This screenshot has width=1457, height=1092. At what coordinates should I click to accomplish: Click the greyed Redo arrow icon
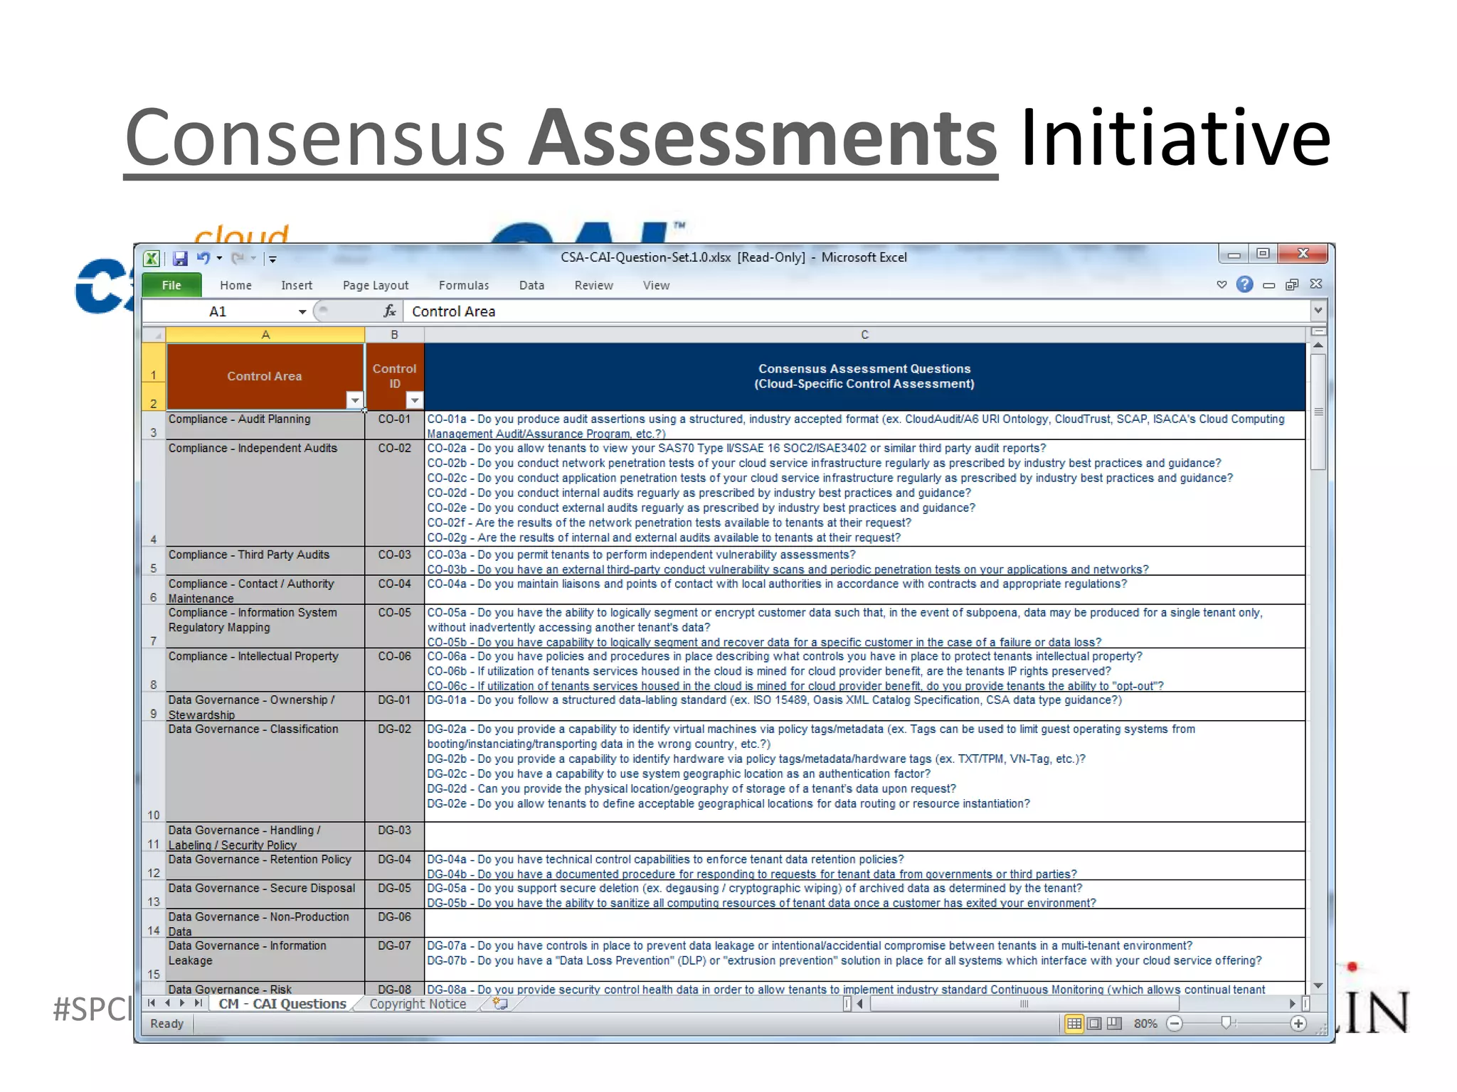coord(238,258)
